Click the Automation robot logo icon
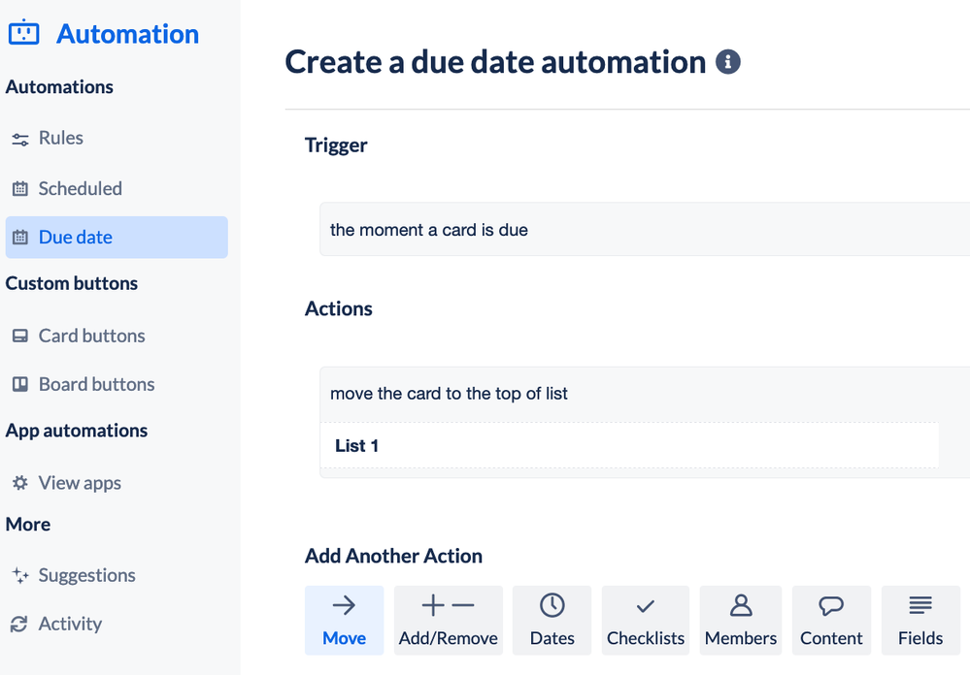The image size is (970, 675). (x=23, y=33)
